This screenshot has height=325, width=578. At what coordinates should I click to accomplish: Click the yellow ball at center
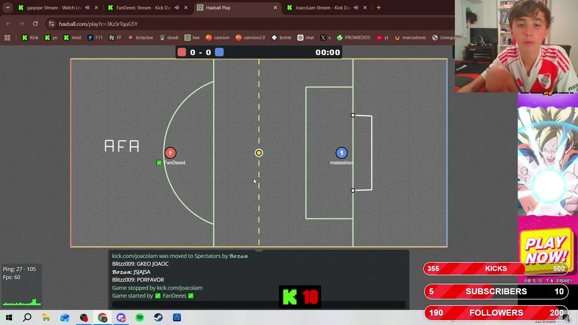point(259,153)
